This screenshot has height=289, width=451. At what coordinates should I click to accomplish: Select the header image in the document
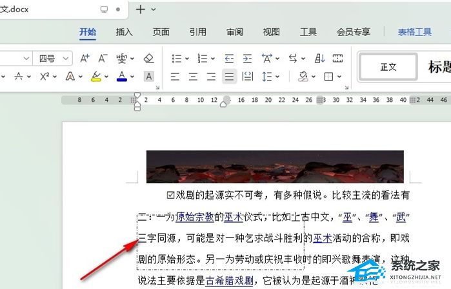click(x=275, y=167)
